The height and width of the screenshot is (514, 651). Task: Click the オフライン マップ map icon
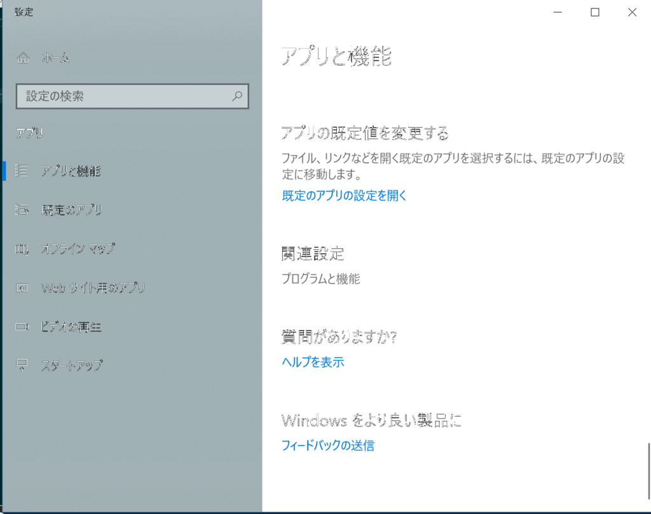(22, 249)
